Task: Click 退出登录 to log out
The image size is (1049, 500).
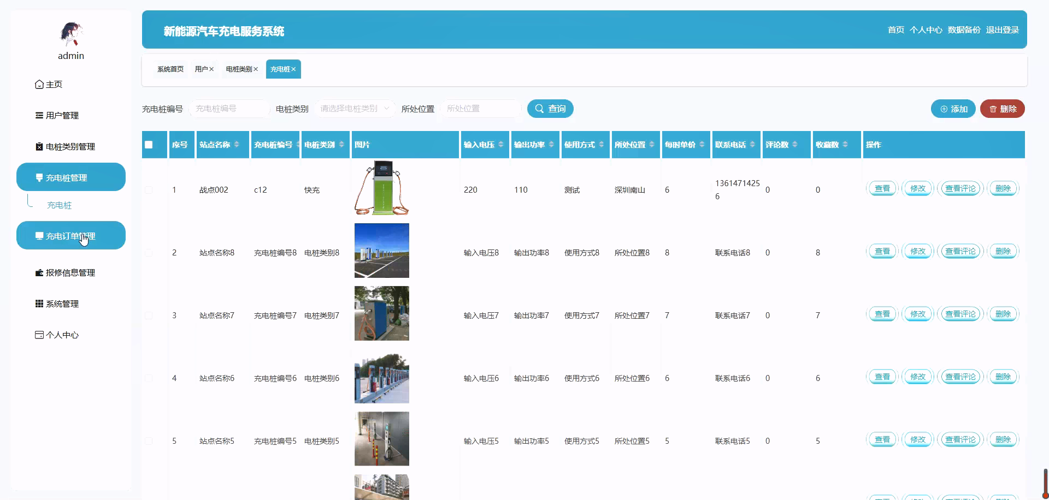Action: coord(1003,30)
